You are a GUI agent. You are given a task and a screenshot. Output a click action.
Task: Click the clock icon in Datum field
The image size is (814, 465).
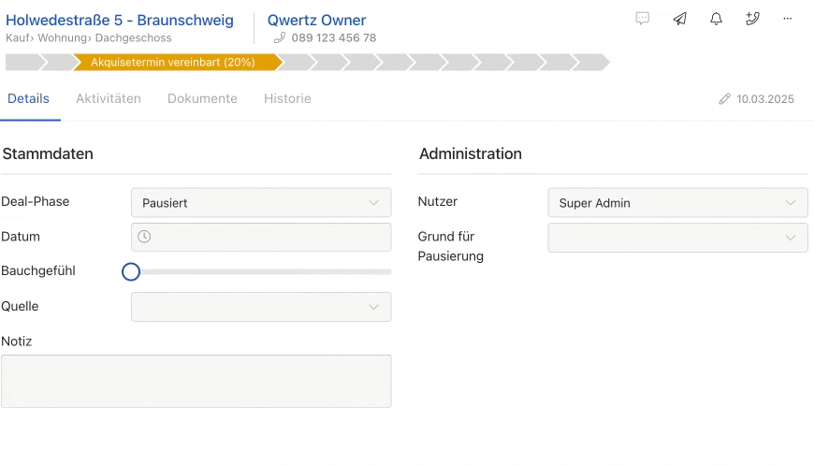pyautogui.click(x=144, y=237)
